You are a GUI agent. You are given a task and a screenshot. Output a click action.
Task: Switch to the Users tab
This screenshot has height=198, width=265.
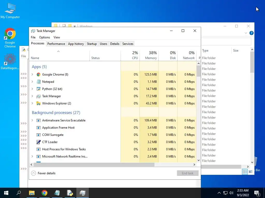coord(104,44)
